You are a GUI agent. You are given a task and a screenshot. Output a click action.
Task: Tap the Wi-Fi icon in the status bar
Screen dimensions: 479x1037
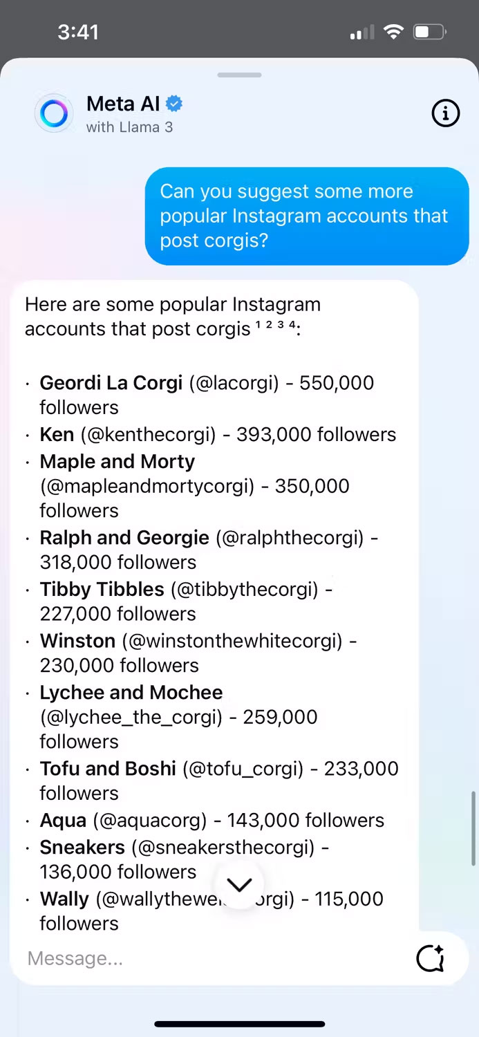coord(393,31)
